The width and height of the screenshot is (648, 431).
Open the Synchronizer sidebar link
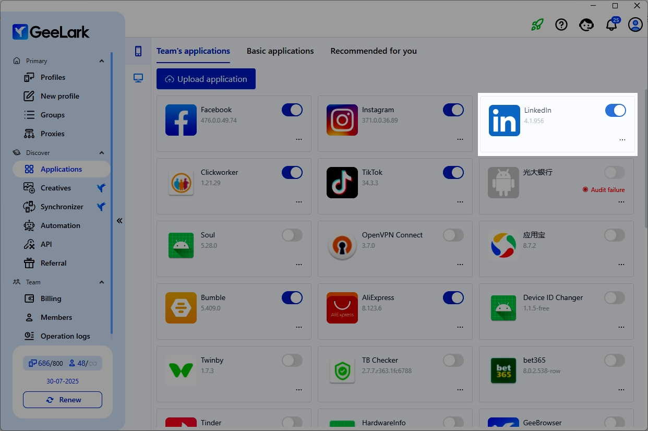click(x=62, y=207)
